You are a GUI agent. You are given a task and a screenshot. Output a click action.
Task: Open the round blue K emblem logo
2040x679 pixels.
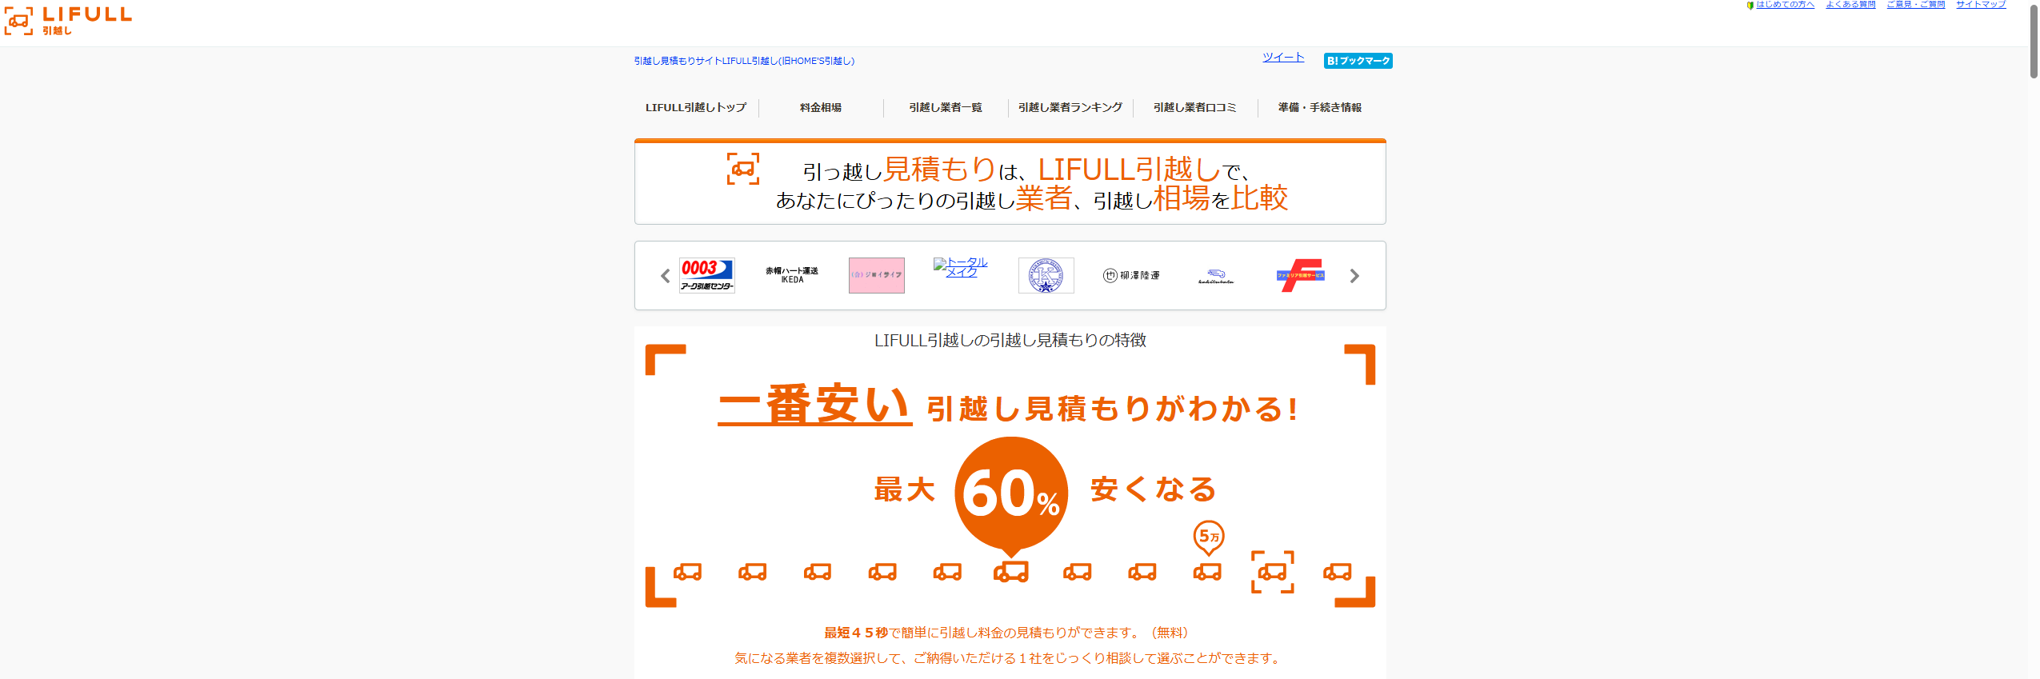click(x=1046, y=275)
